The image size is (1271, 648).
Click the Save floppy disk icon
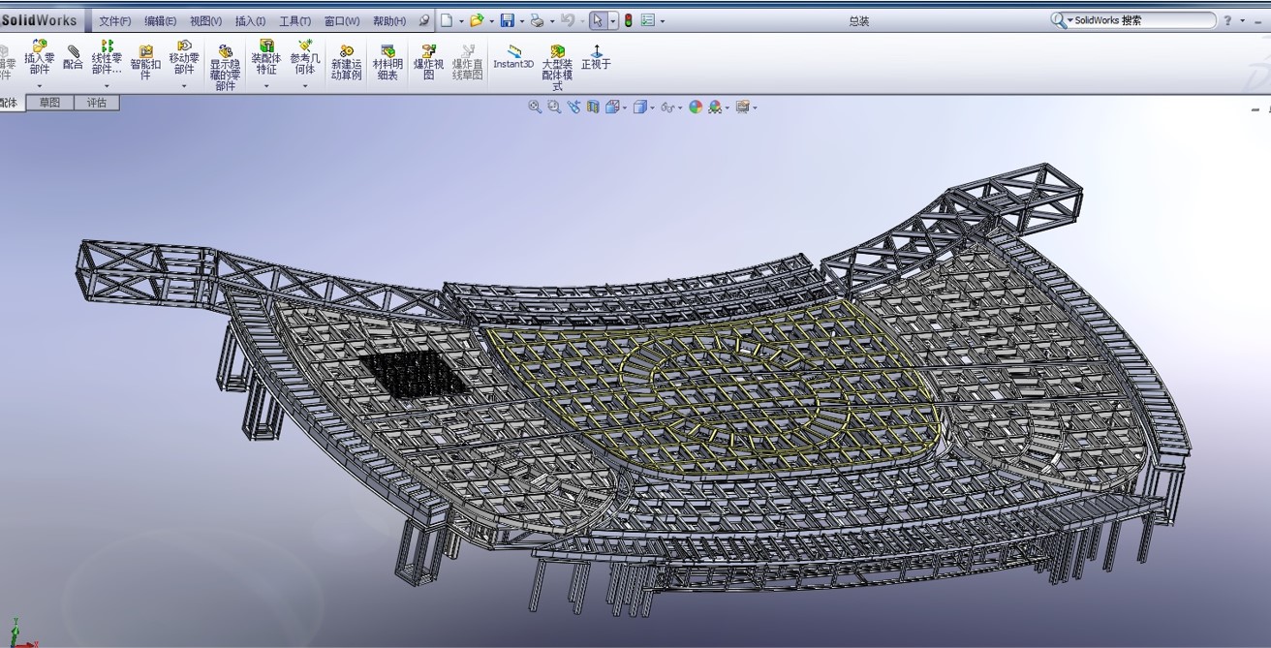coord(507,20)
